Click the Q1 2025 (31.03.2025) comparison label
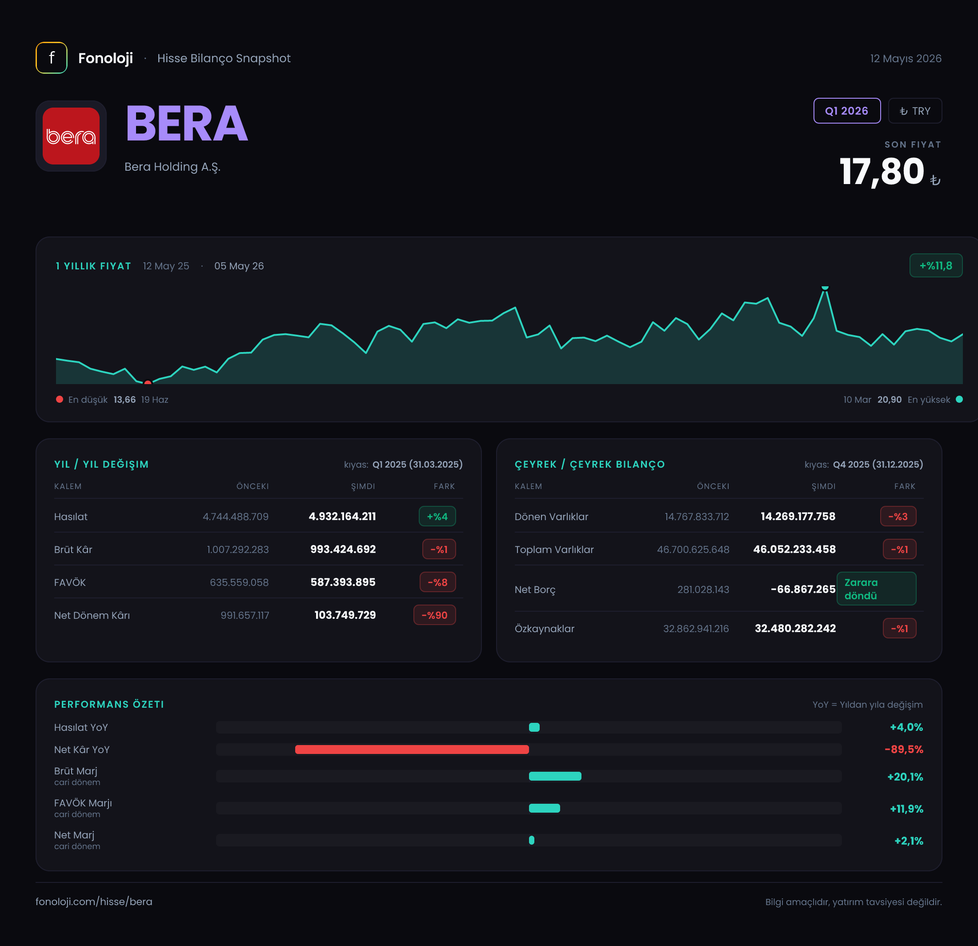The height and width of the screenshot is (946, 978). [417, 465]
